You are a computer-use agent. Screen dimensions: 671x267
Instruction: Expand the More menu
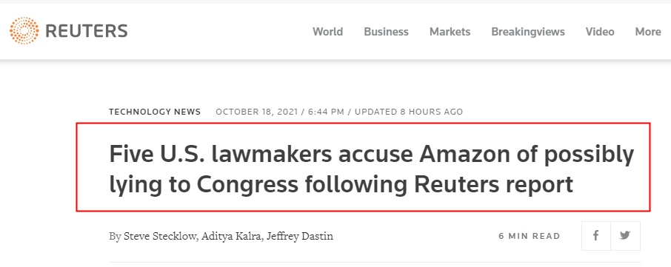tap(648, 32)
